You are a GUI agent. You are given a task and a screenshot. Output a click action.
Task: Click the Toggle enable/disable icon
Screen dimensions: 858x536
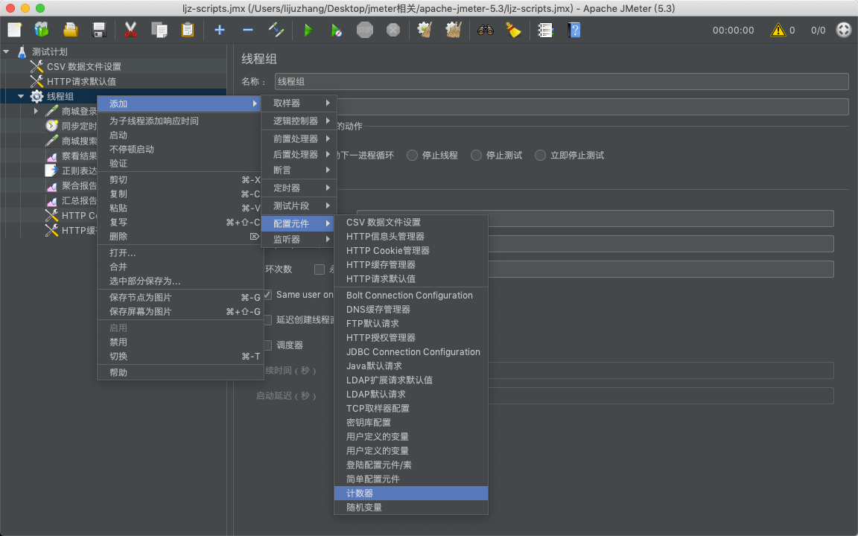[x=276, y=30]
